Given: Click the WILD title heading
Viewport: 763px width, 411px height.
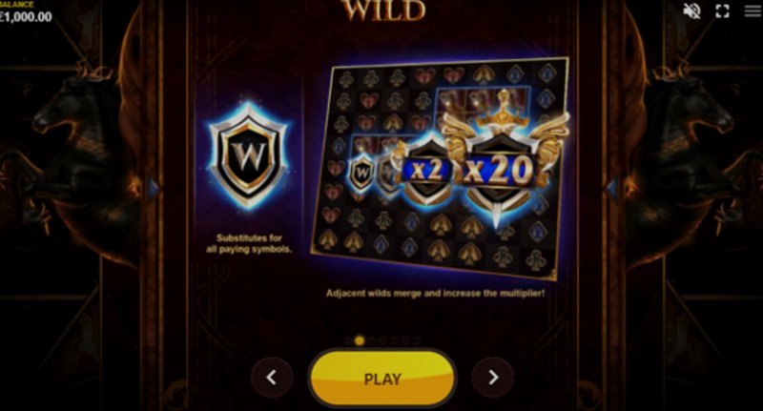Looking at the screenshot, I should [x=383, y=10].
